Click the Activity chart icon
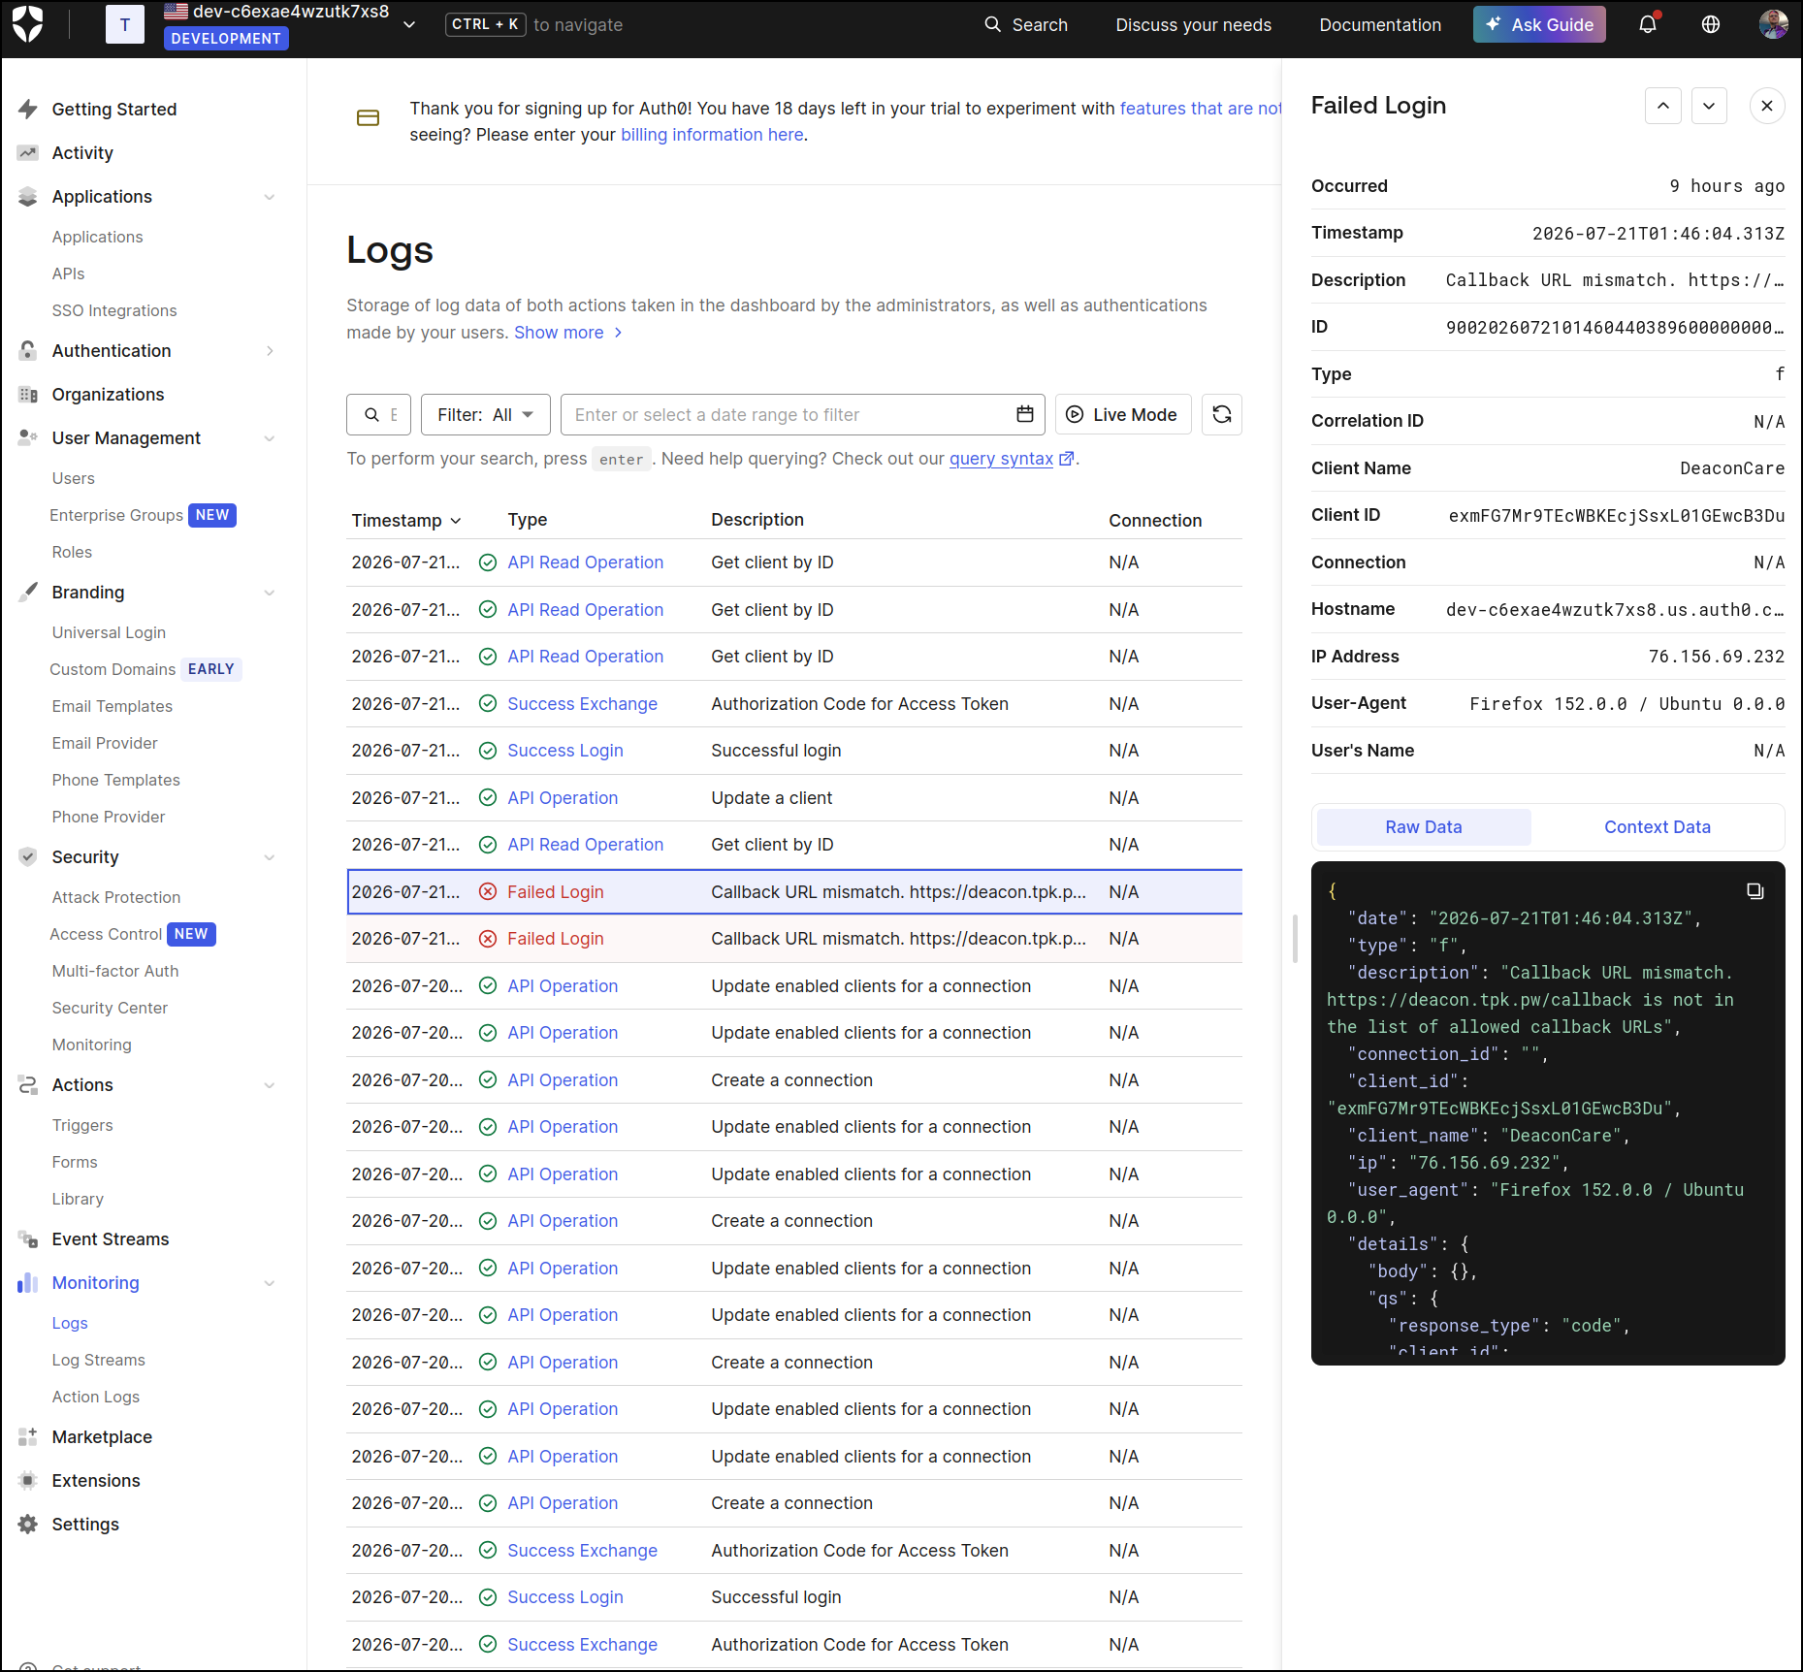The height and width of the screenshot is (1672, 1803). pyautogui.click(x=28, y=152)
